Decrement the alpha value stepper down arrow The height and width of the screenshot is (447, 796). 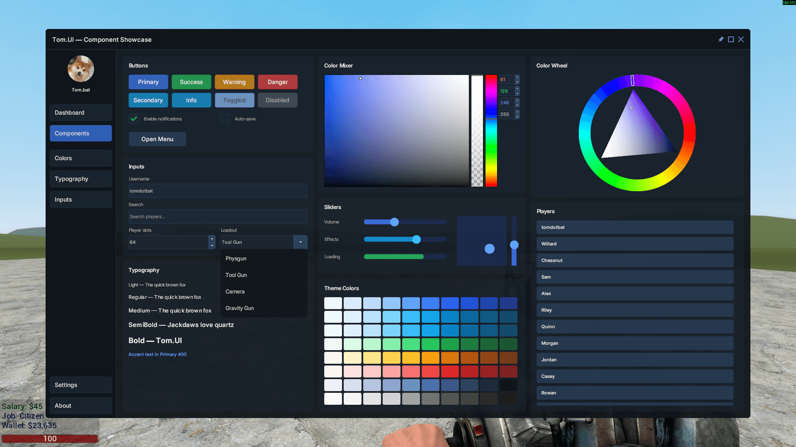tap(517, 117)
